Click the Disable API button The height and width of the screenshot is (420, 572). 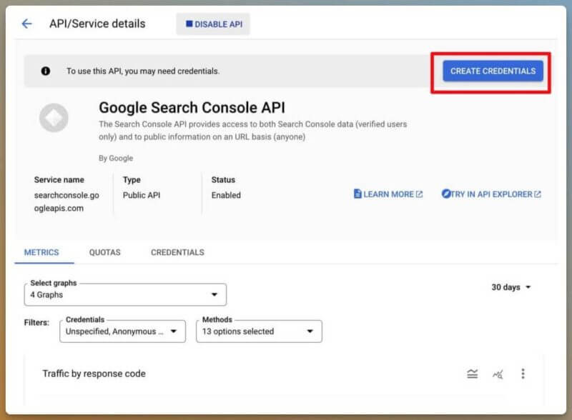pos(213,24)
